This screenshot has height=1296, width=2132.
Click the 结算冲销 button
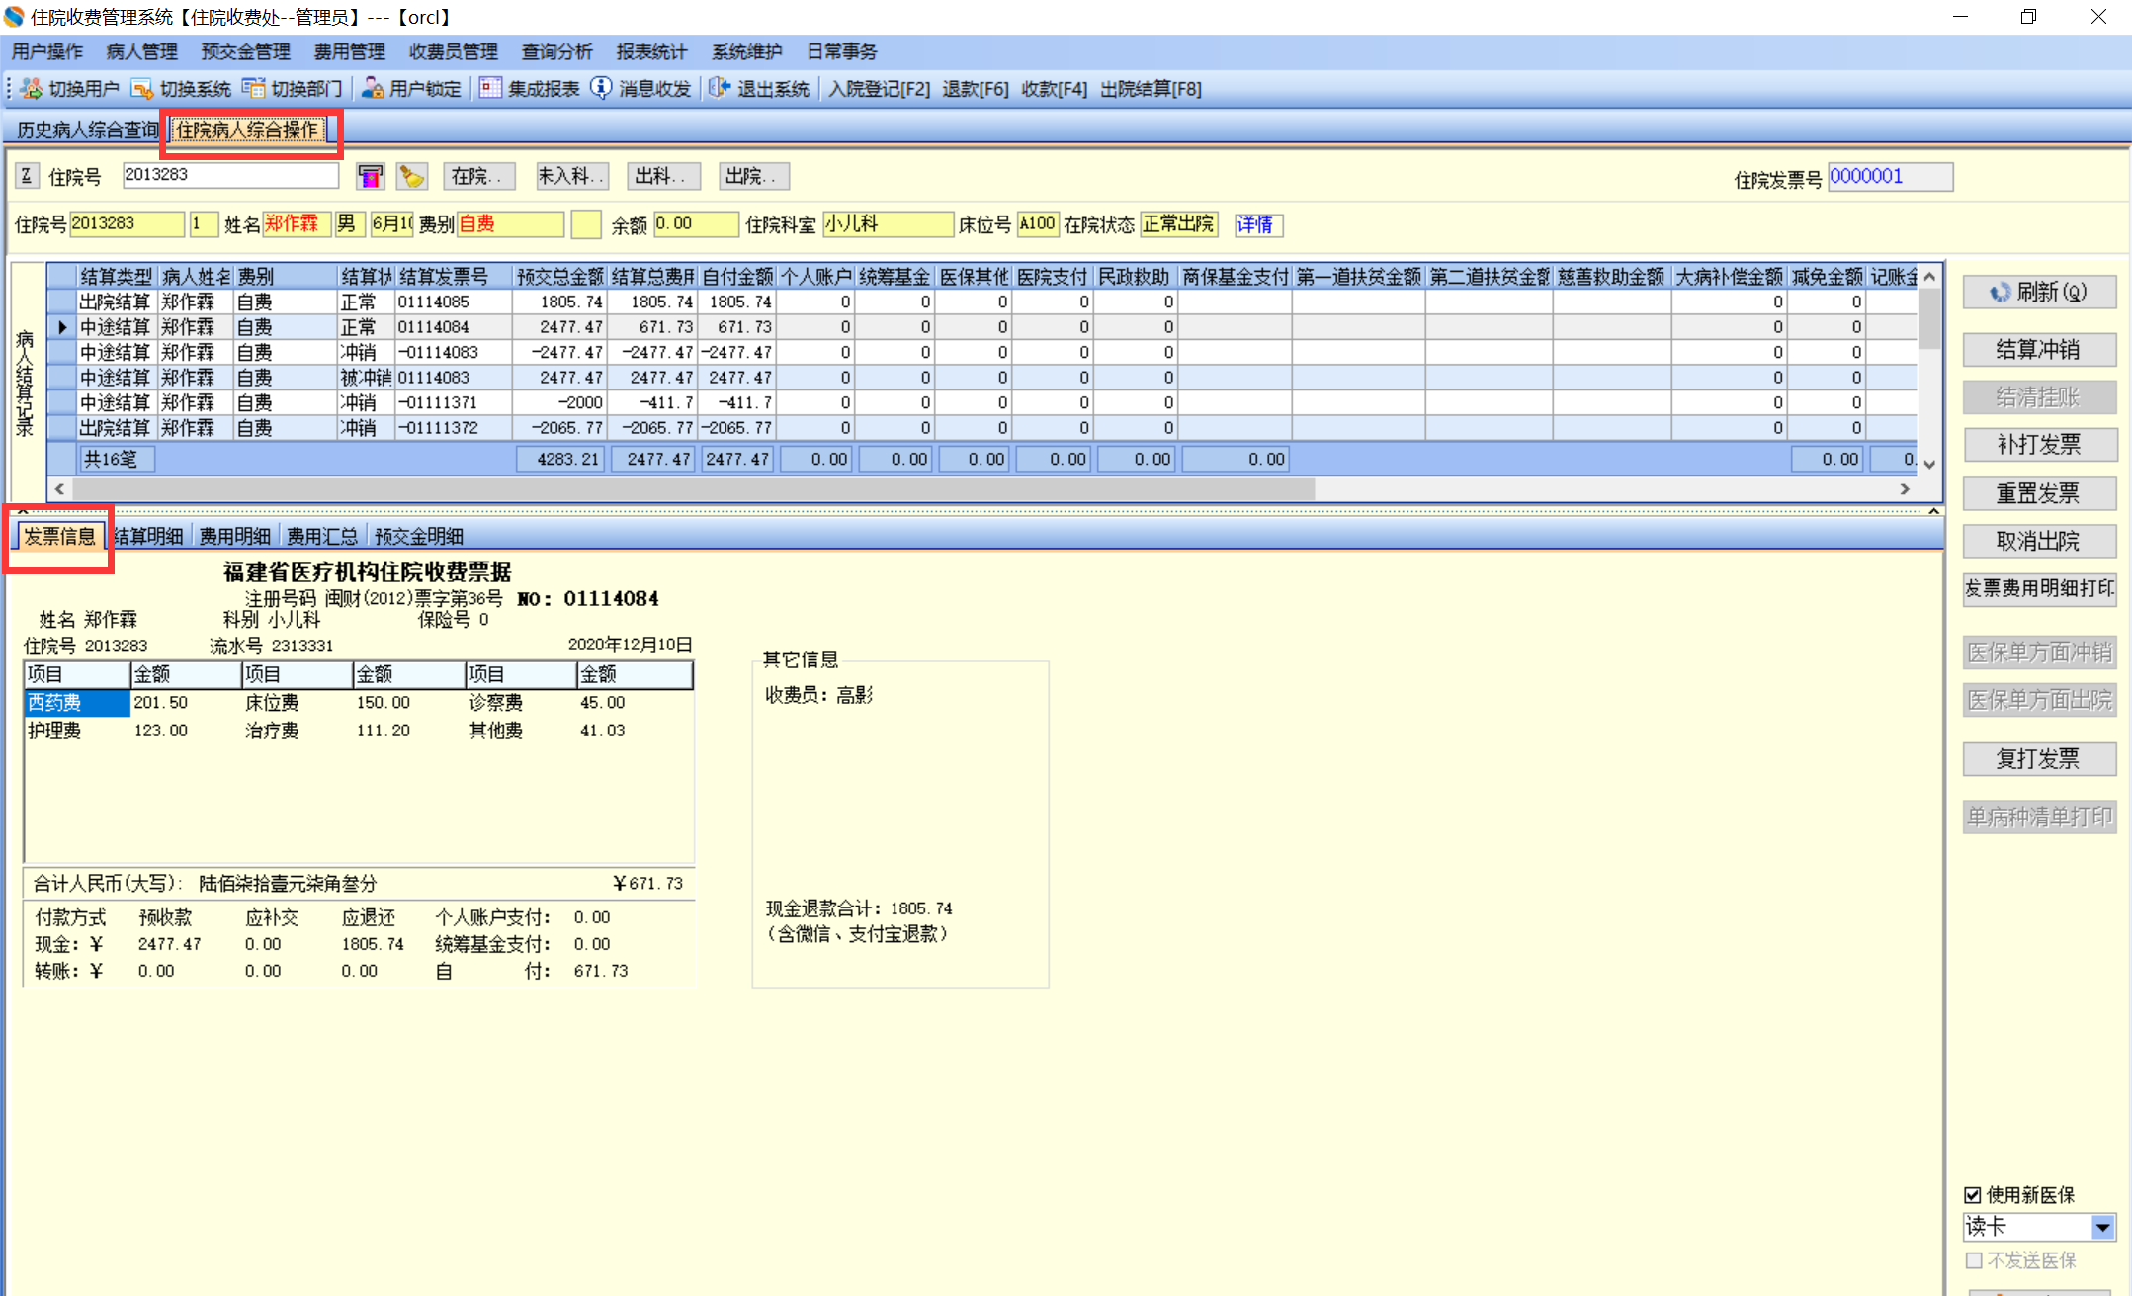[x=2038, y=349]
